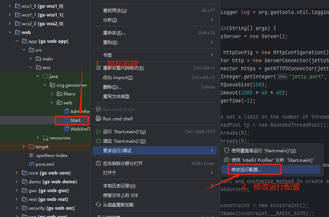Expand the wcs1_0 [gs-wcs1_0] node
The image size is (329, 217).
[x=10, y=6]
